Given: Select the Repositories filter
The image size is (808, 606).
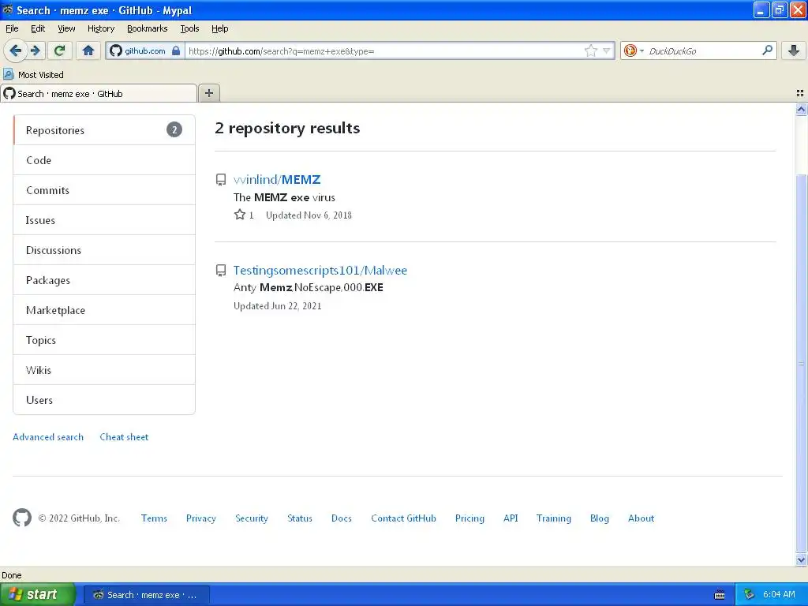Looking at the screenshot, I should coord(104,130).
